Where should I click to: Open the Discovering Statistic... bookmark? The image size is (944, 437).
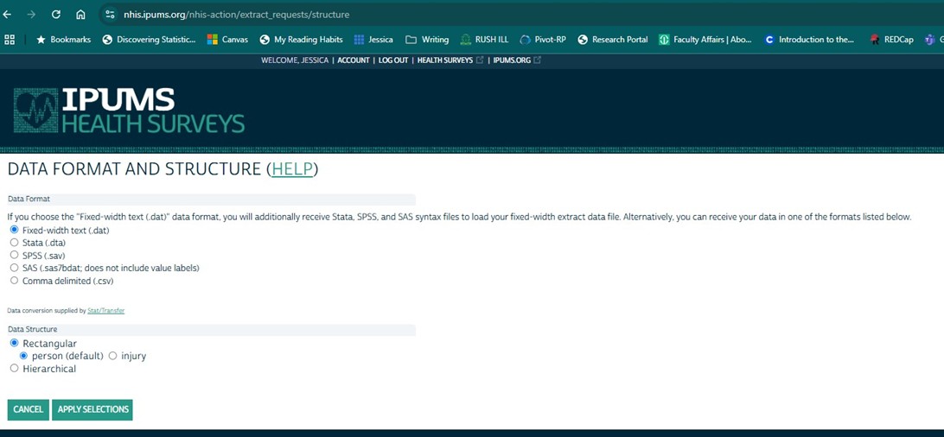click(150, 40)
